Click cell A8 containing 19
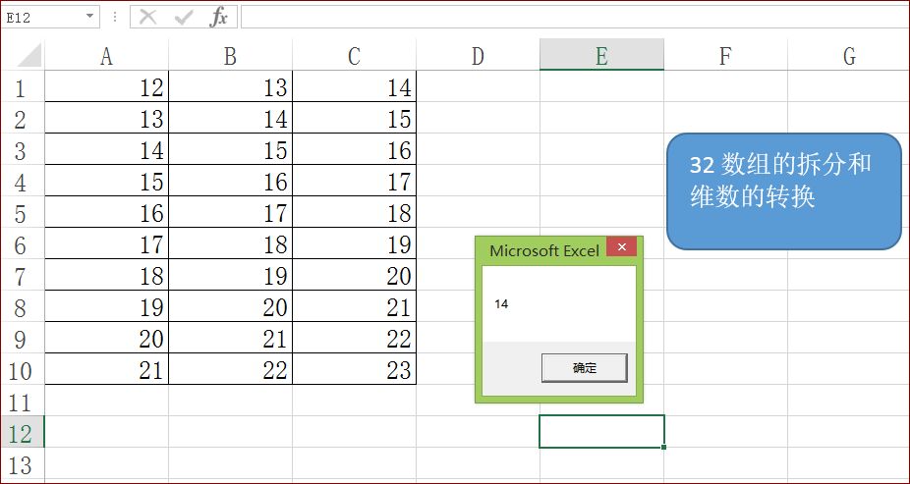 (106, 306)
